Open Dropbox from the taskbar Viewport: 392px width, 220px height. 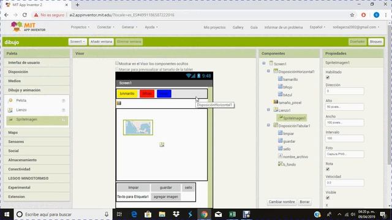pos(176,215)
